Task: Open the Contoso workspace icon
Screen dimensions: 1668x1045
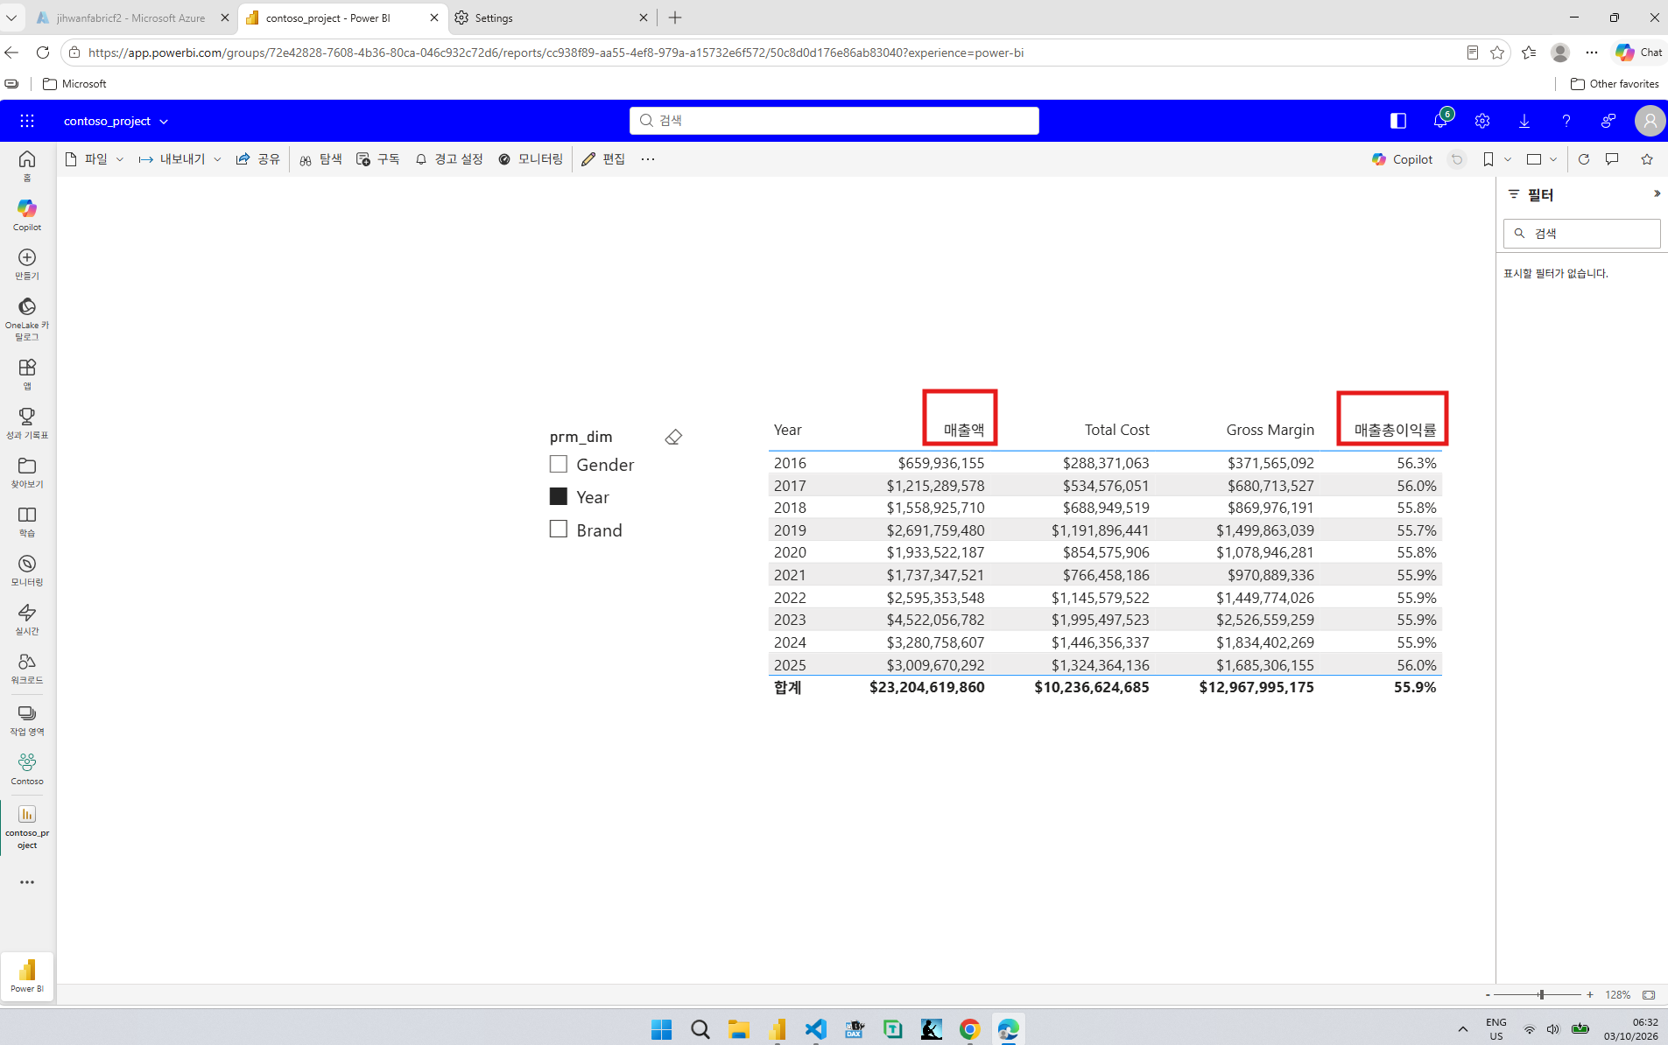Action: 27,768
